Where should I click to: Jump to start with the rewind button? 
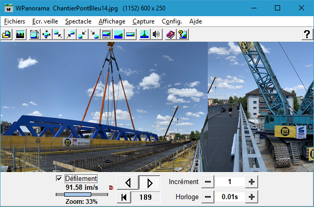coord(124,197)
